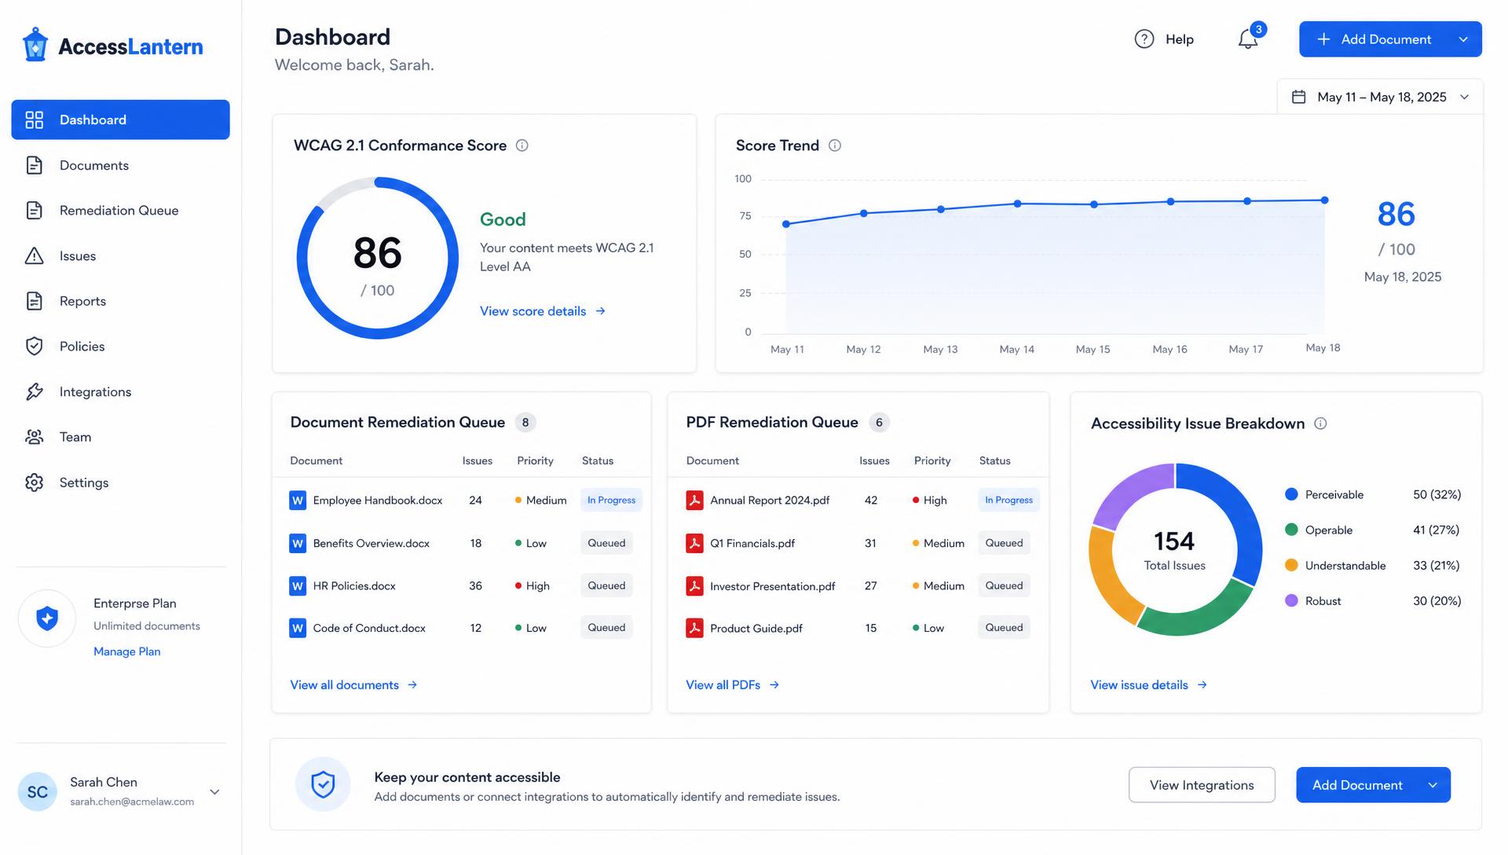The height and width of the screenshot is (855, 1508).
Task: Click the Help link in header
Action: coord(1164,39)
